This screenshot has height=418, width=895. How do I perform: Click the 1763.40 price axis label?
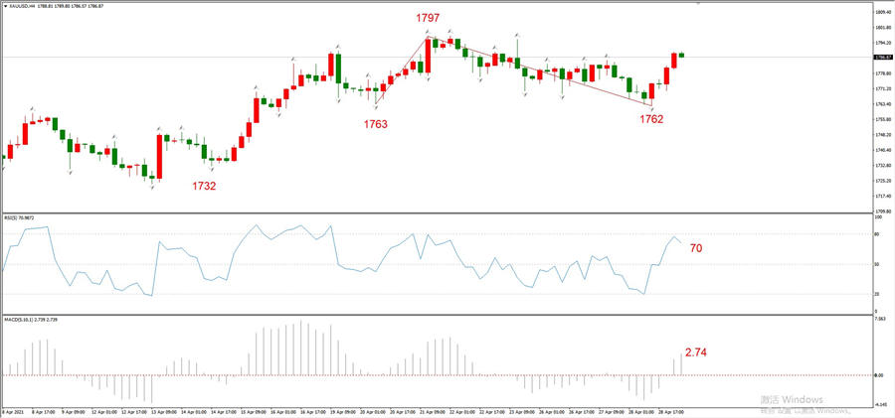point(882,104)
